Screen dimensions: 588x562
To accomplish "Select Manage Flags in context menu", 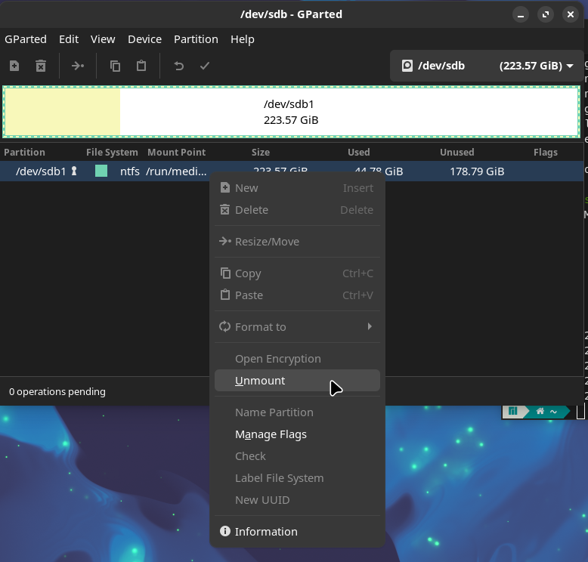I will (x=297, y=434).
